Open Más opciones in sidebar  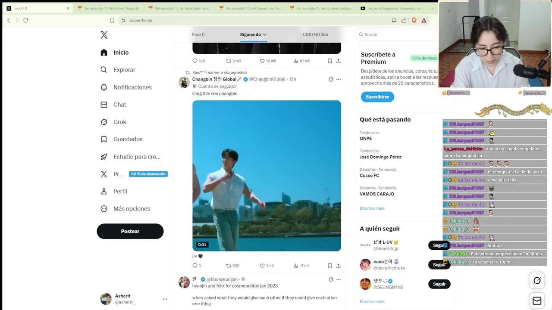point(125,209)
